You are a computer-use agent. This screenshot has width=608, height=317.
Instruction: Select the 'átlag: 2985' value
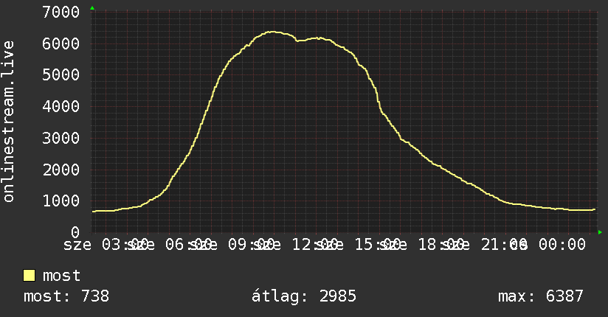(x=303, y=296)
